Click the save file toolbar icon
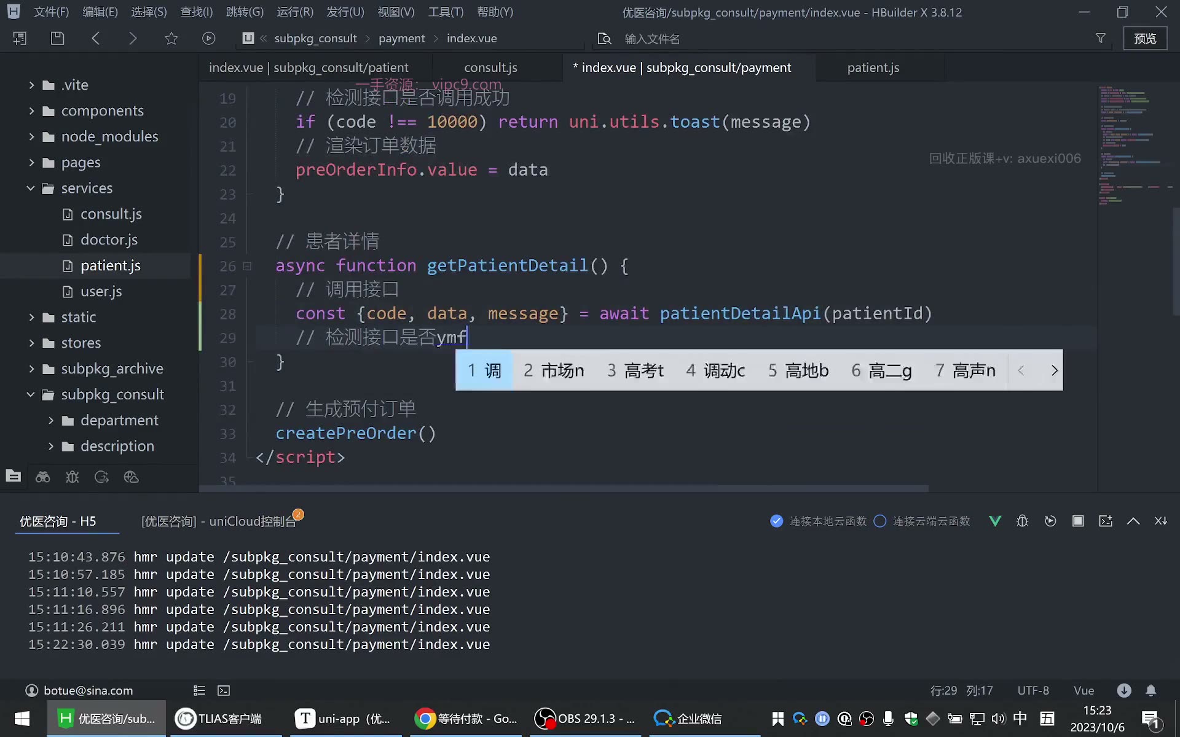The width and height of the screenshot is (1180, 737). click(x=57, y=38)
